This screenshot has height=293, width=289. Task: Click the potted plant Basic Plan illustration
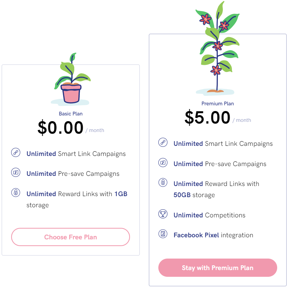pos(71,80)
